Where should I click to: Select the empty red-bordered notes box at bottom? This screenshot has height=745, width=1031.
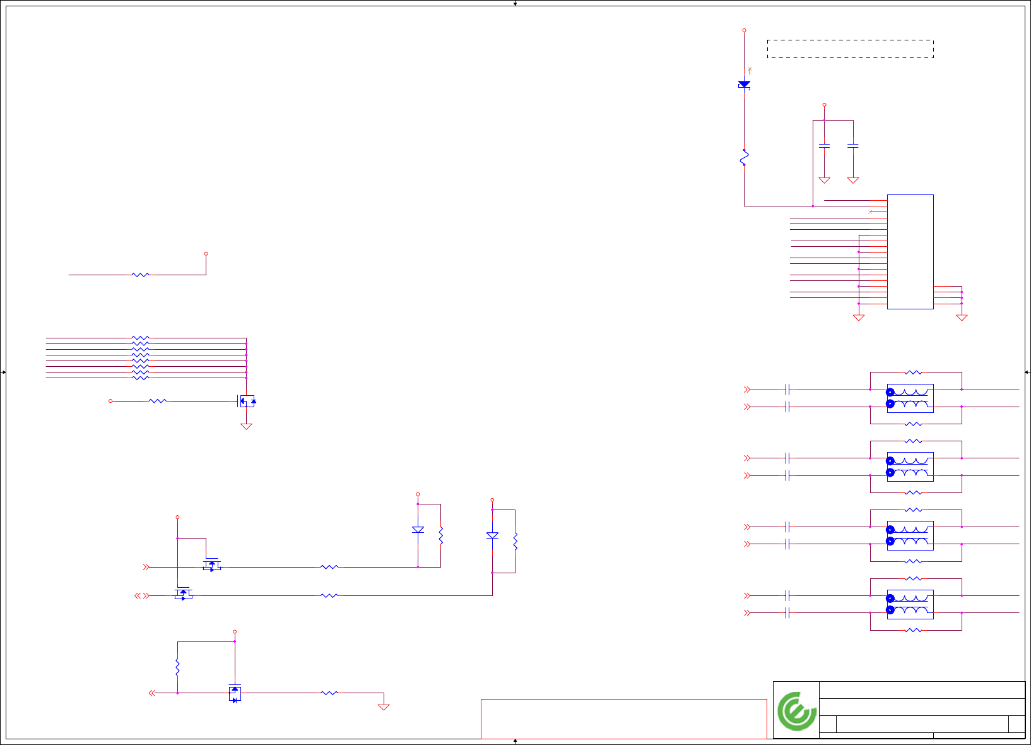point(623,718)
